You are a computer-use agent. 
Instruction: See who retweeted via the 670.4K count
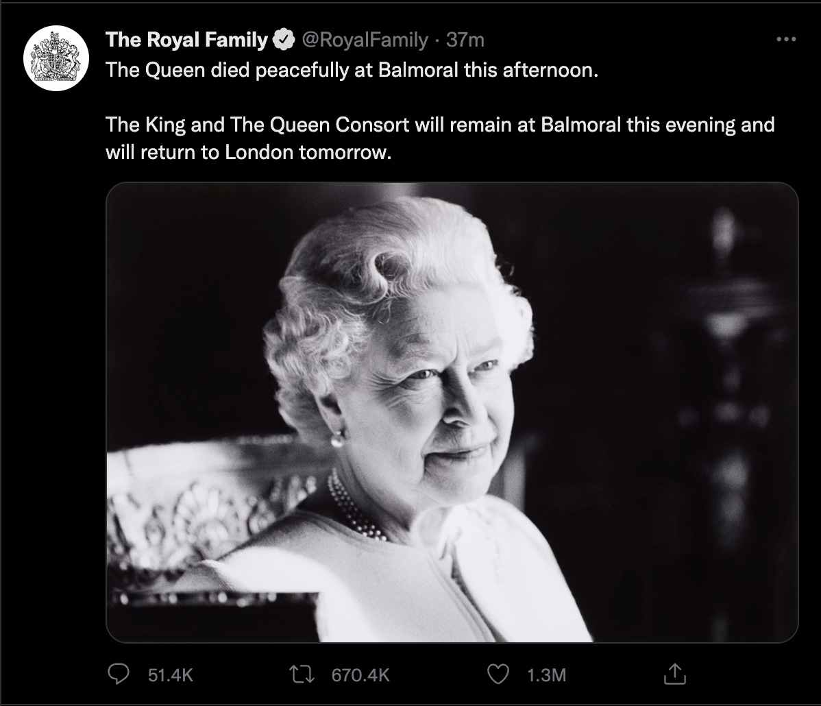(360, 675)
